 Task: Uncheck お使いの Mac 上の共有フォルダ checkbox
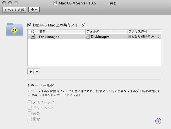(x=30, y=25)
